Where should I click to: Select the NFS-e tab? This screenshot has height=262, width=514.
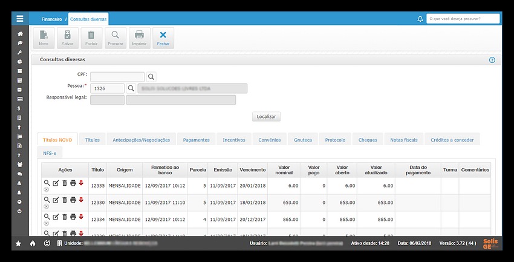50,153
